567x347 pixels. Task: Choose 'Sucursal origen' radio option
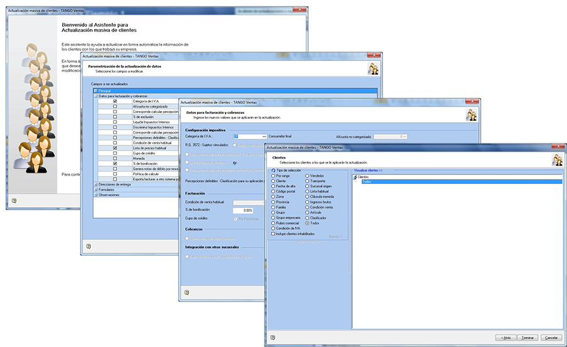[307, 186]
